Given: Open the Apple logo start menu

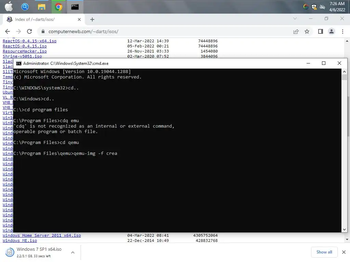Looking at the screenshot, I should point(9,7).
